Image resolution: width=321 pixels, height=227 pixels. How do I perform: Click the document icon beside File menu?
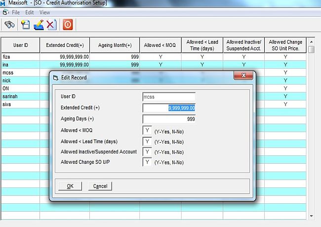(x=5, y=12)
